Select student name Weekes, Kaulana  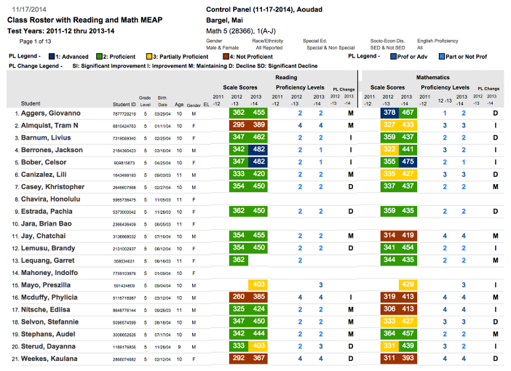click(49, 359)
